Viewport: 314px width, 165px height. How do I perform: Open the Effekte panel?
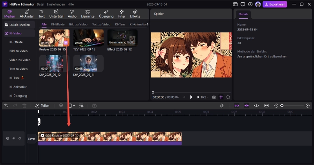pos(135,14)
